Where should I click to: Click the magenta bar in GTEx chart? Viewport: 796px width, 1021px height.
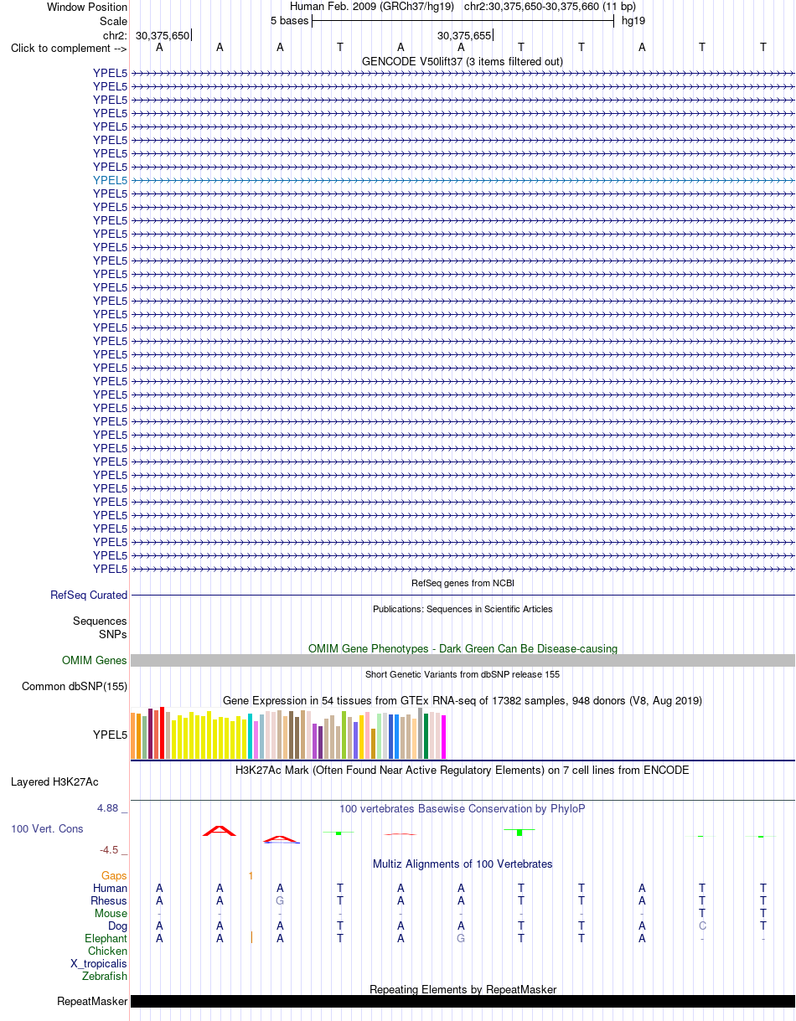pyautogui.click(x=444, y=737)
